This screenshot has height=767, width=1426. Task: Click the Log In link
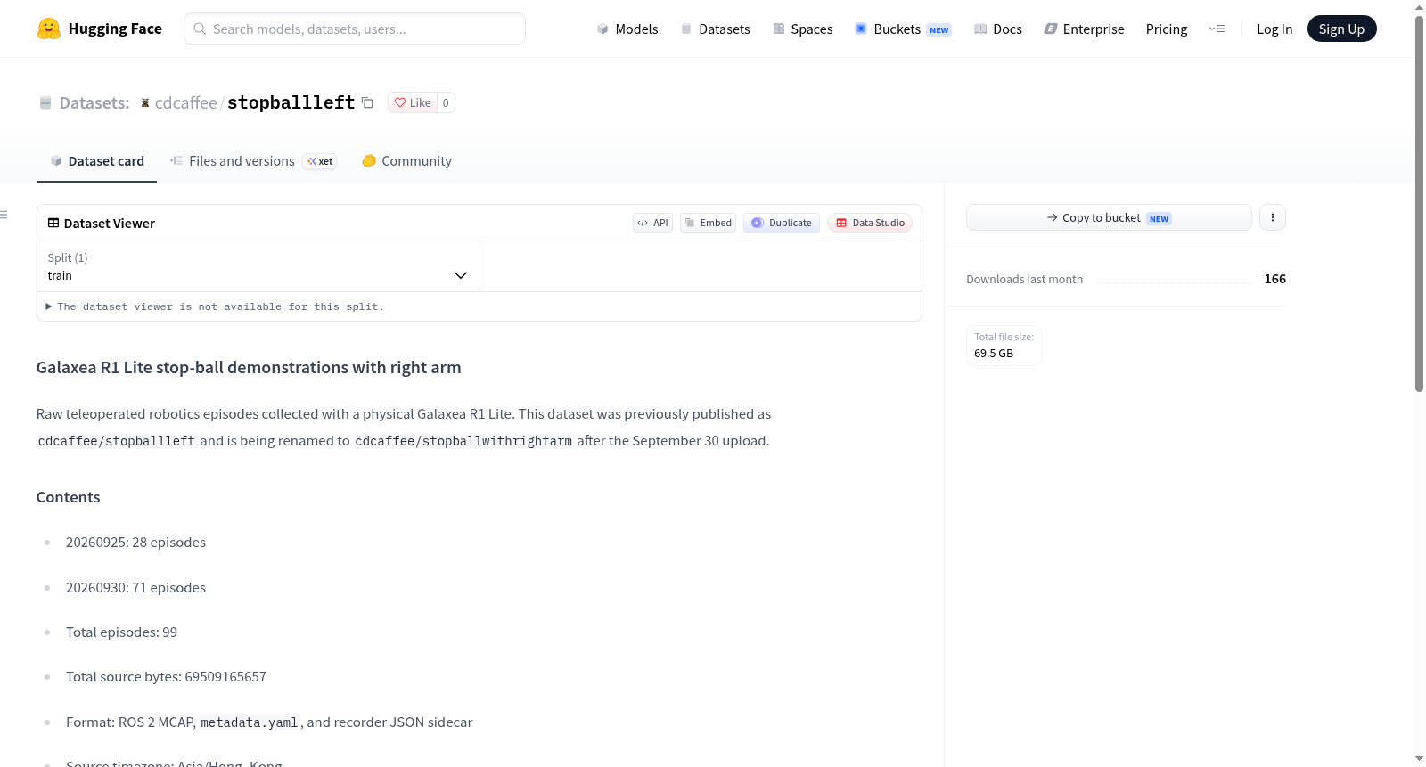(x=1274, y=29)
